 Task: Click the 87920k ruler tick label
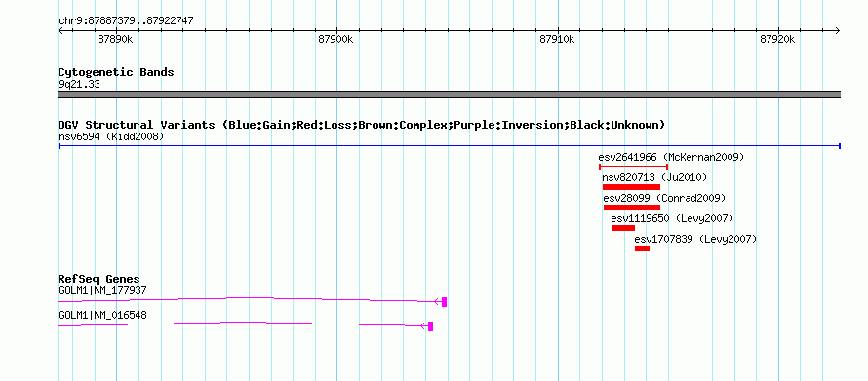[777, 39]
